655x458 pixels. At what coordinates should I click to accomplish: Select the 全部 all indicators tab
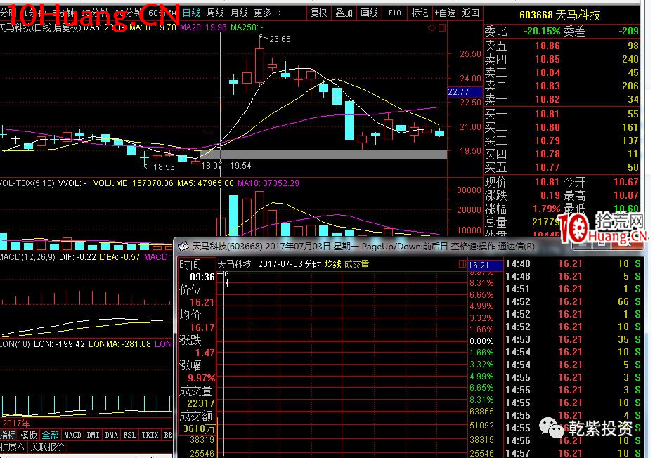(x=50, y=435)
